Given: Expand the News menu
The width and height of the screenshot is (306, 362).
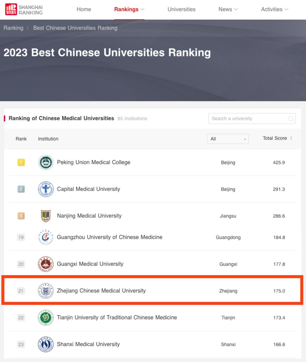Looking at the screenshot, I should 228,9.
